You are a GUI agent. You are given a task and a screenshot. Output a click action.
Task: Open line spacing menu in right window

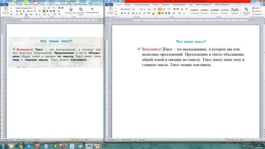[174, 13]
